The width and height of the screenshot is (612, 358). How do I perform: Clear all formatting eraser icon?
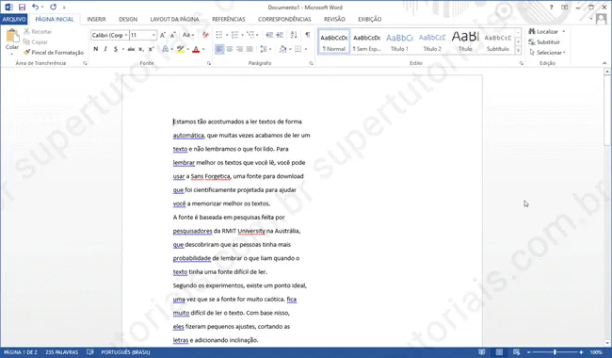coord(205,35)
